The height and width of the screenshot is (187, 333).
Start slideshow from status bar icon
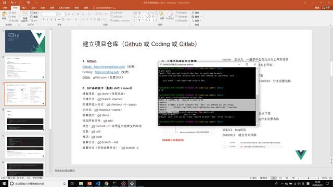click(x=293, y=178)
